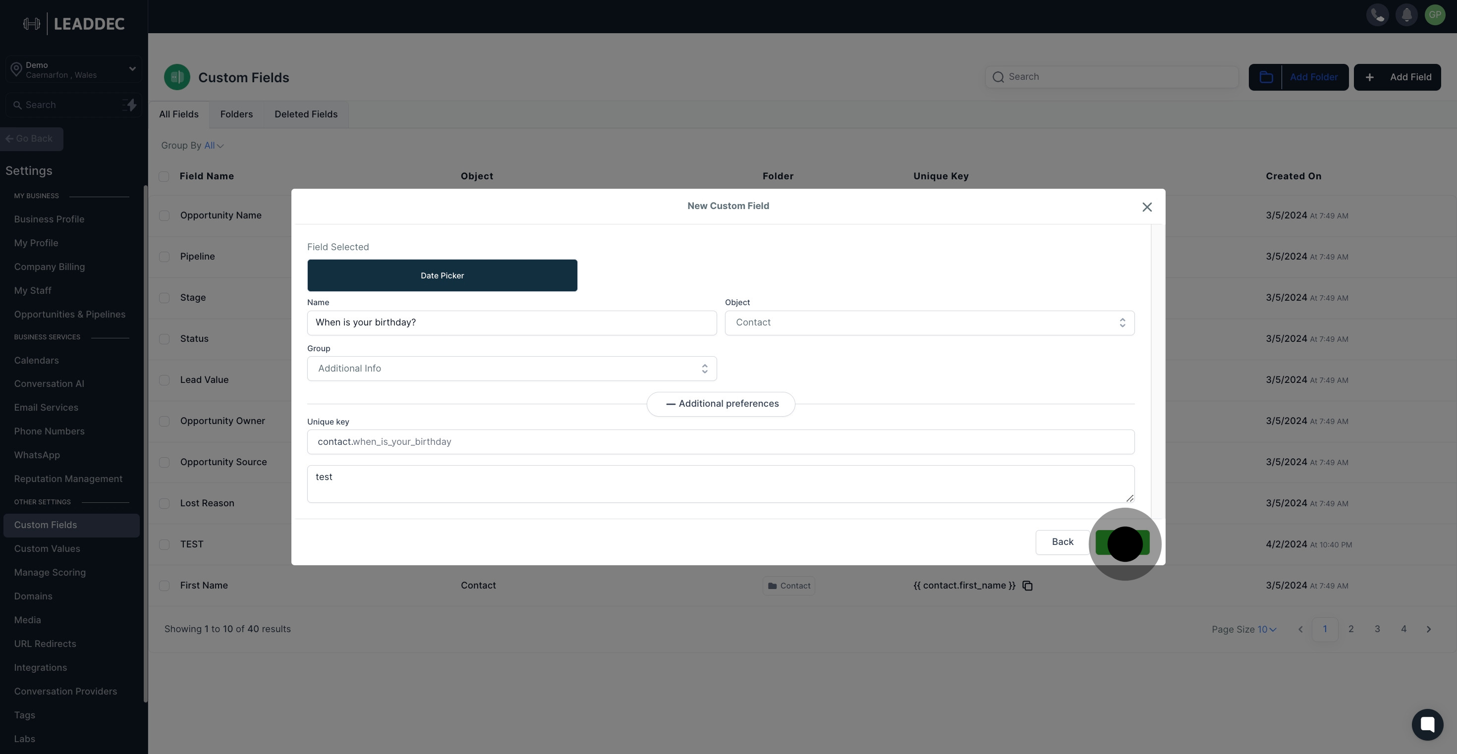Viewport: 1457px width, 754px height.
Task: Open the Group By All dropdown
Action: (x=214, y=146)
